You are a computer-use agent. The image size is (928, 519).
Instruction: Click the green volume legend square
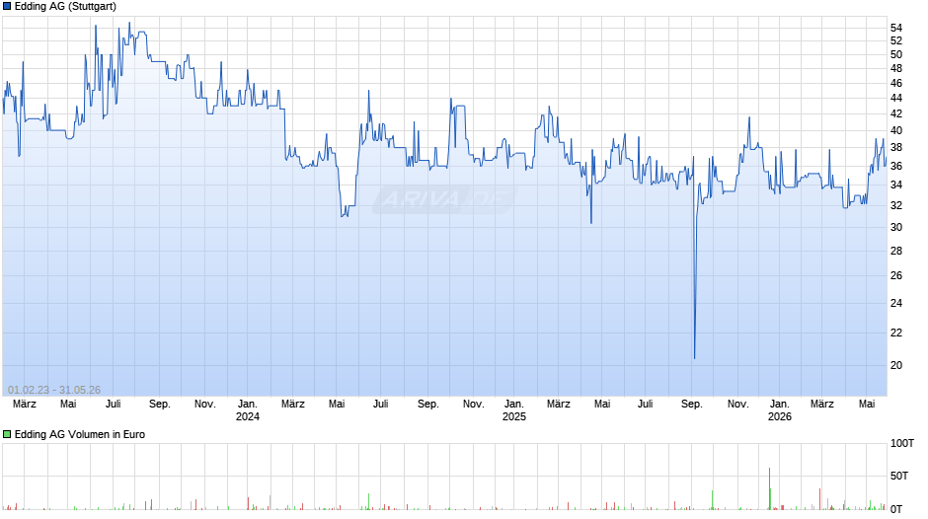pos(7,434)
